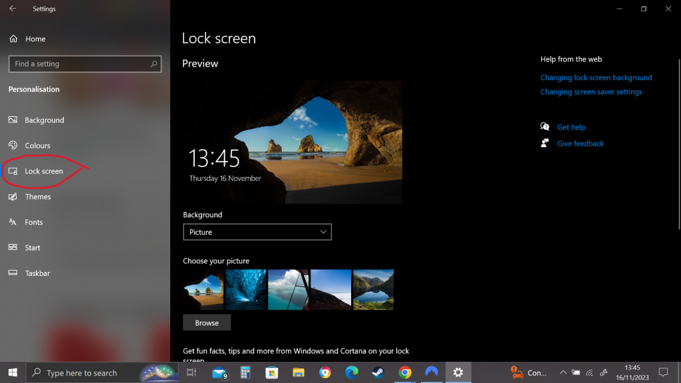Click the Find a setting search box
The width and height of the screenshot is (681, 383).
(x=80, y=64)
